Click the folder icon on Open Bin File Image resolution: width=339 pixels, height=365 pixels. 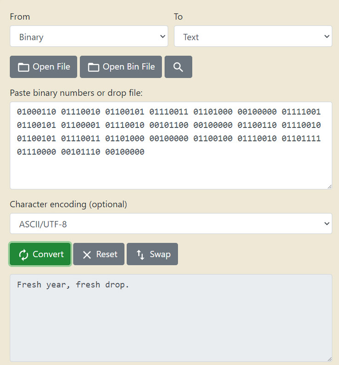[x=94, y=67]
